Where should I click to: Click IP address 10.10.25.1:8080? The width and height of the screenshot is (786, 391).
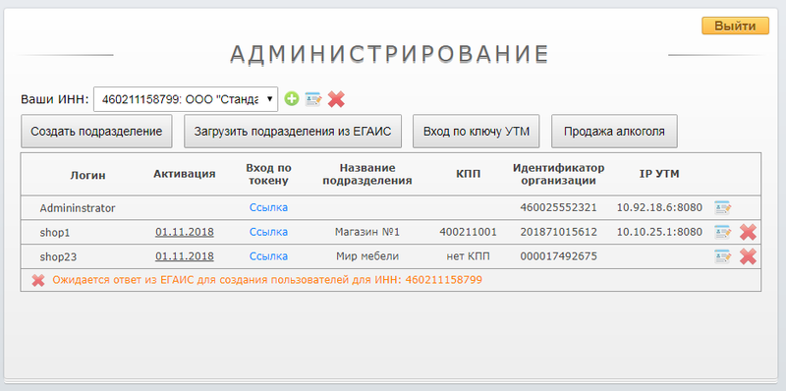tap(659, 232)
